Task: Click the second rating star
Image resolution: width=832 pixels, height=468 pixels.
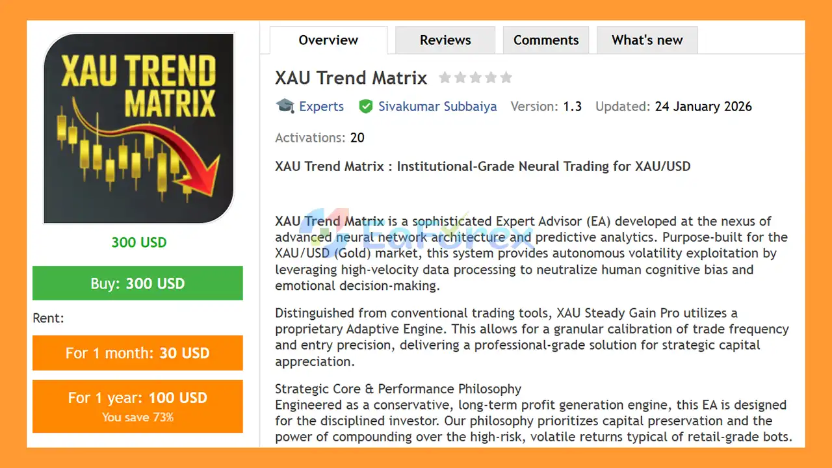Action: (x=460, y=77)
